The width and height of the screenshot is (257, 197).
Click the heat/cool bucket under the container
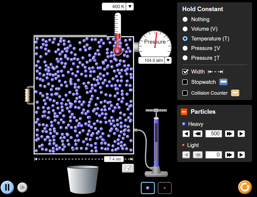83,180
